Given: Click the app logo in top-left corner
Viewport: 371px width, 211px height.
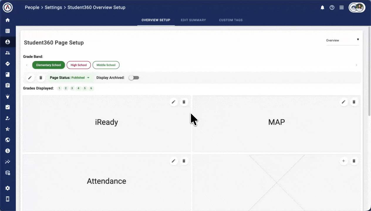Looking at the screenshot, I should point(8,8).
